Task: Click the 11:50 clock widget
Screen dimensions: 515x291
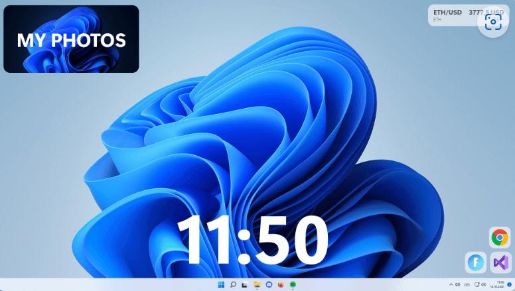Action: tap(252, 240)
